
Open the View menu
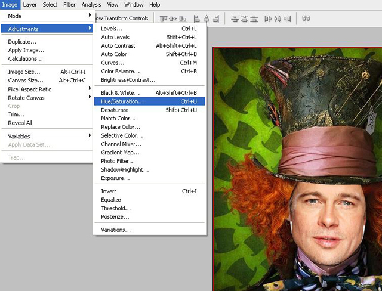[113, 5]
